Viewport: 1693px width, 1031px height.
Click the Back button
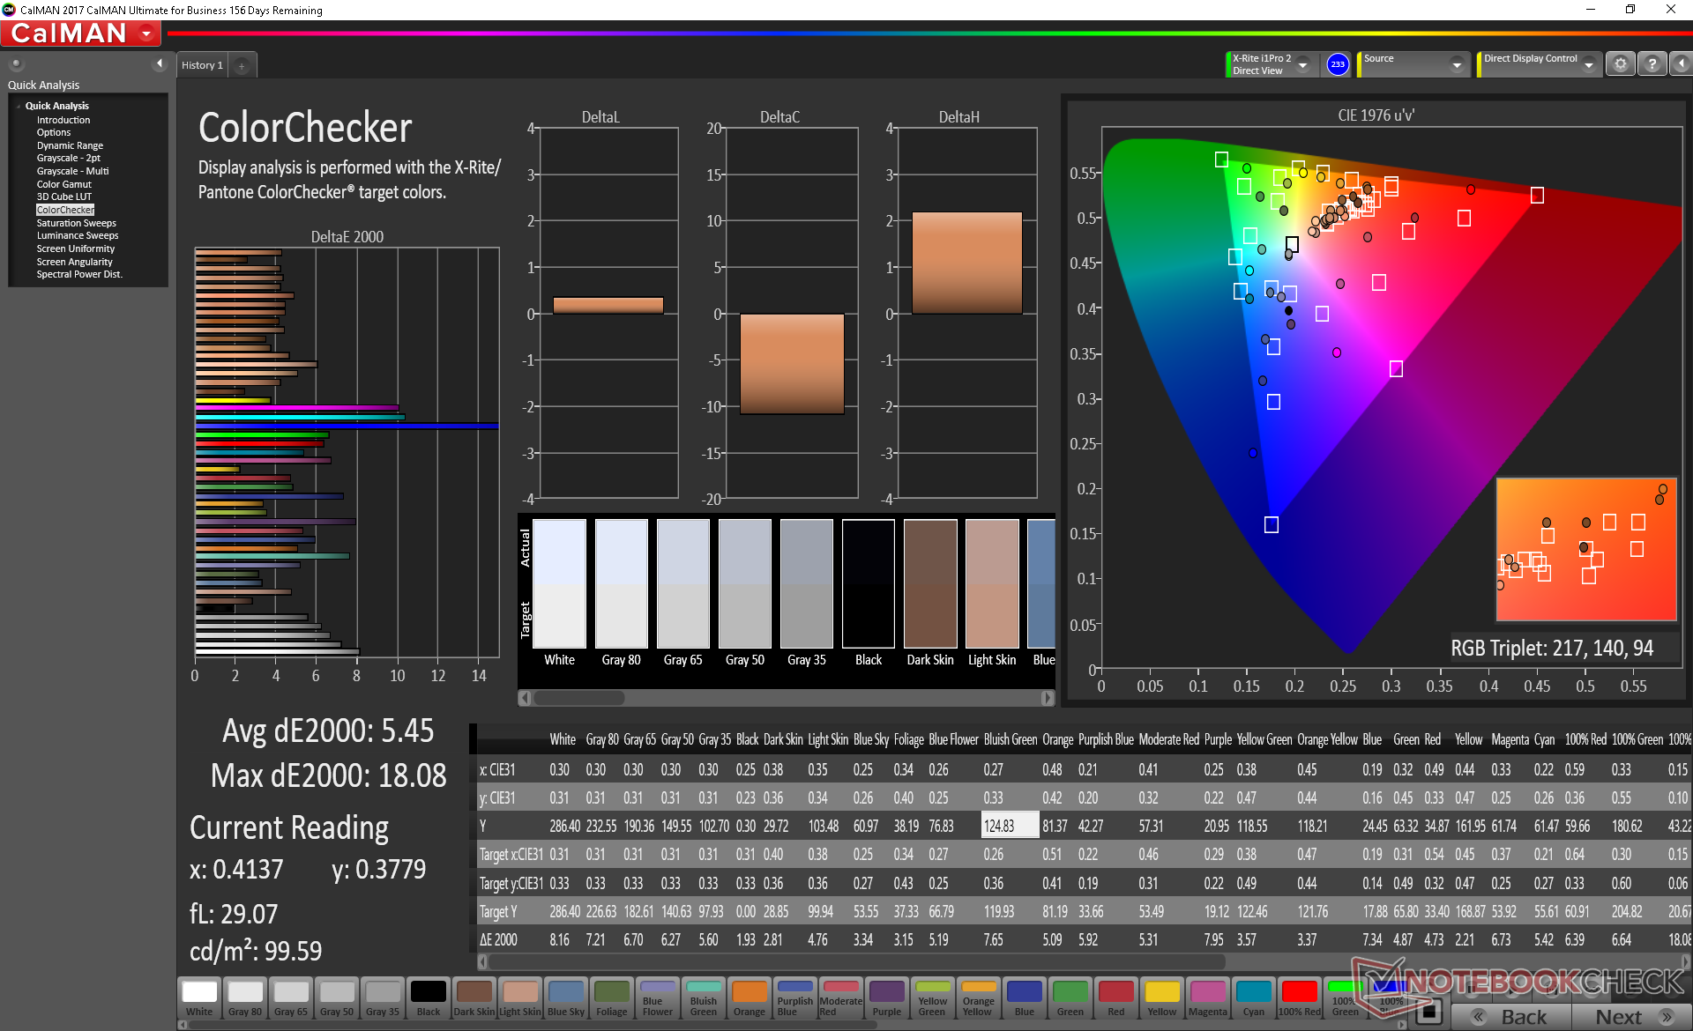[1510, 1017]
